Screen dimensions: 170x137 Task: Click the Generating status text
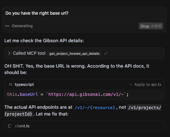coord(22,26)
